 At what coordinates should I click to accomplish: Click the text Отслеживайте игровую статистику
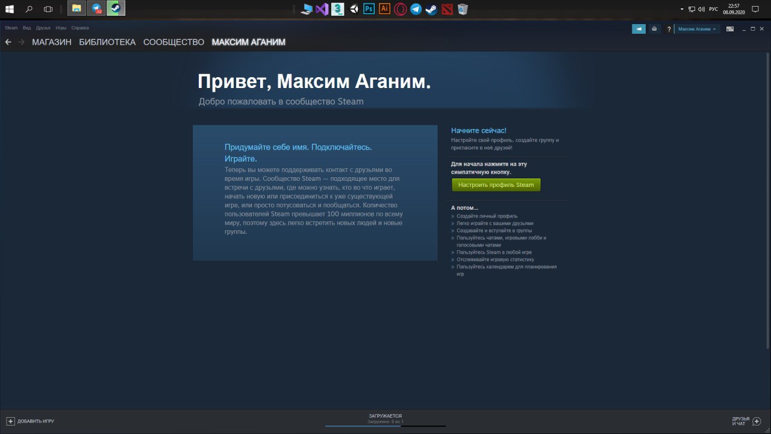[x=495, y=259]
